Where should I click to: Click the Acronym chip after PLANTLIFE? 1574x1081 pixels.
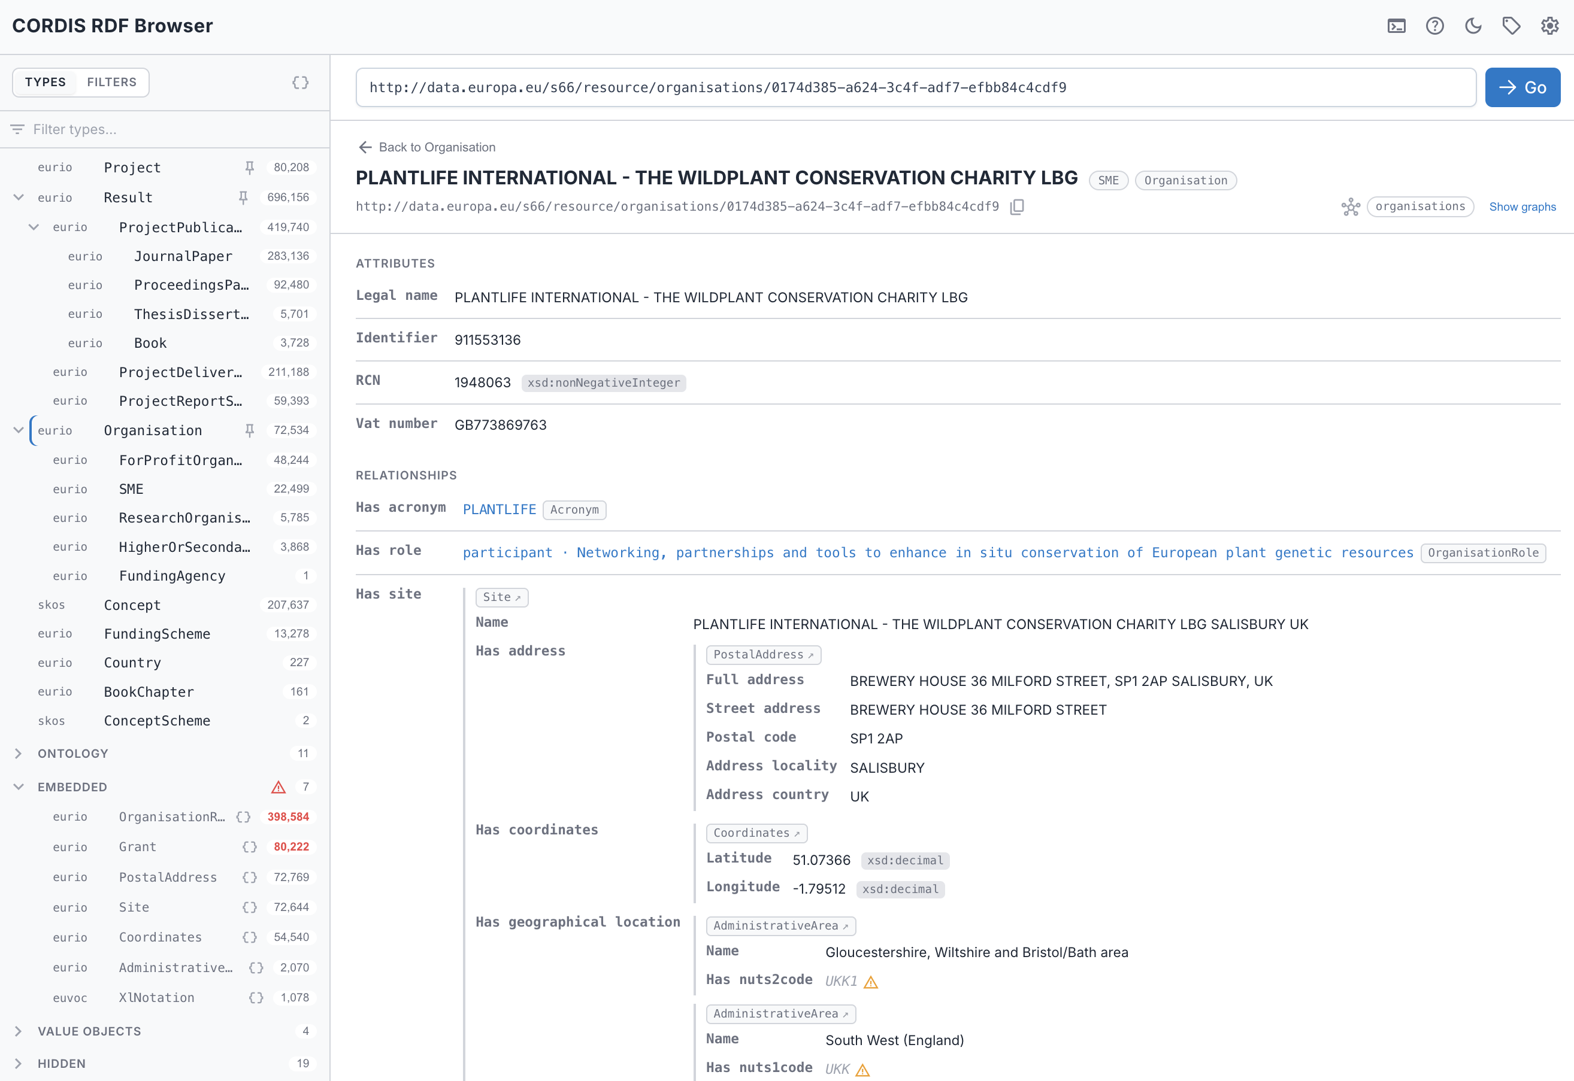pos(574,509)
